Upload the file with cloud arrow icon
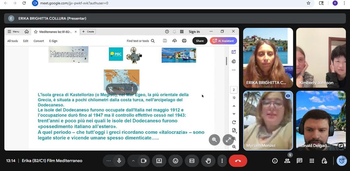350x171 pixels. click(x=175, y=41)
